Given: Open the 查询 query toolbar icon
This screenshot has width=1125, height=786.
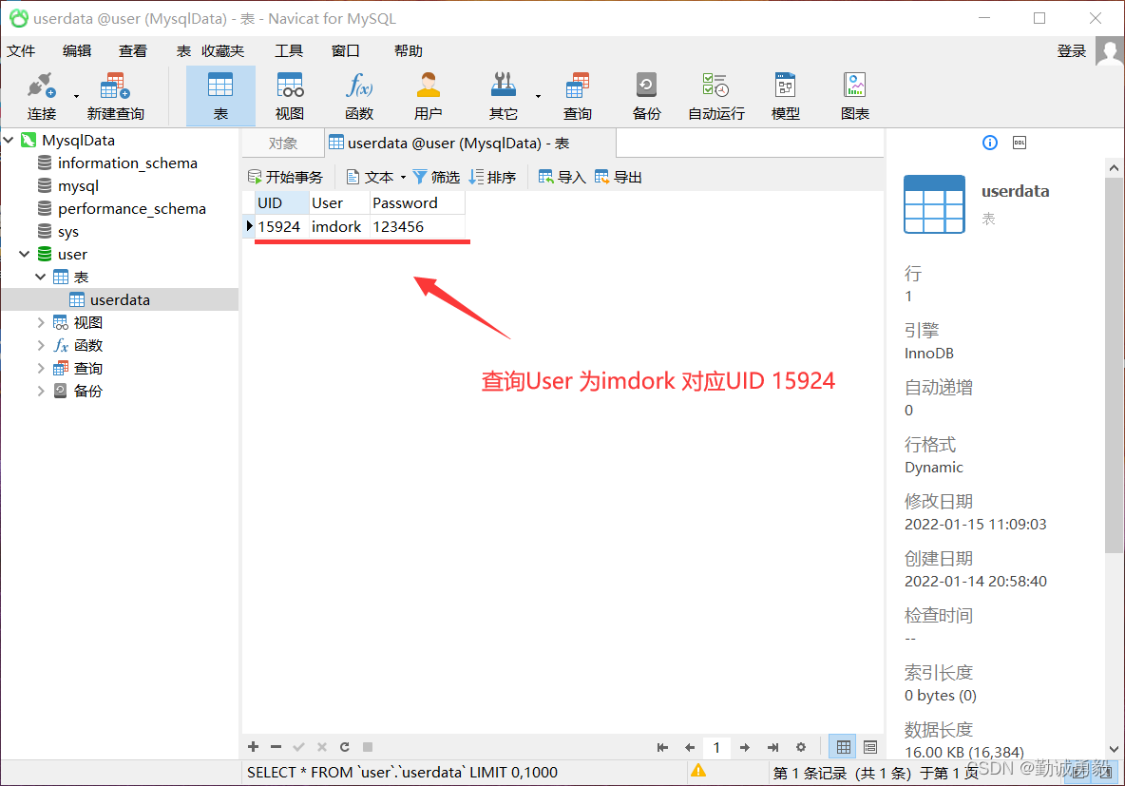Looking at the screenshot, I should 577,95.
